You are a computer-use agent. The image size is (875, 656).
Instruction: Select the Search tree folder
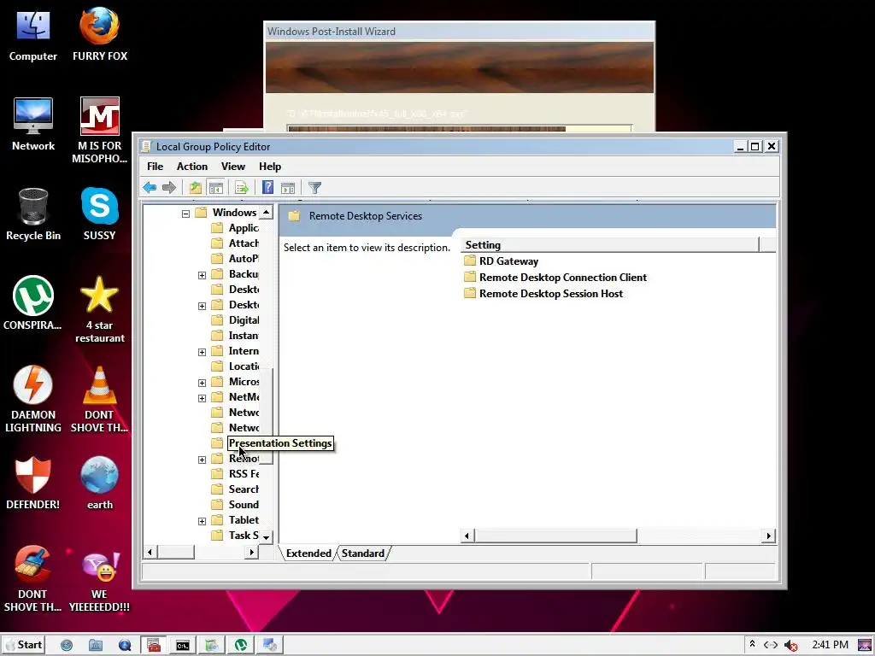[235, 489]
